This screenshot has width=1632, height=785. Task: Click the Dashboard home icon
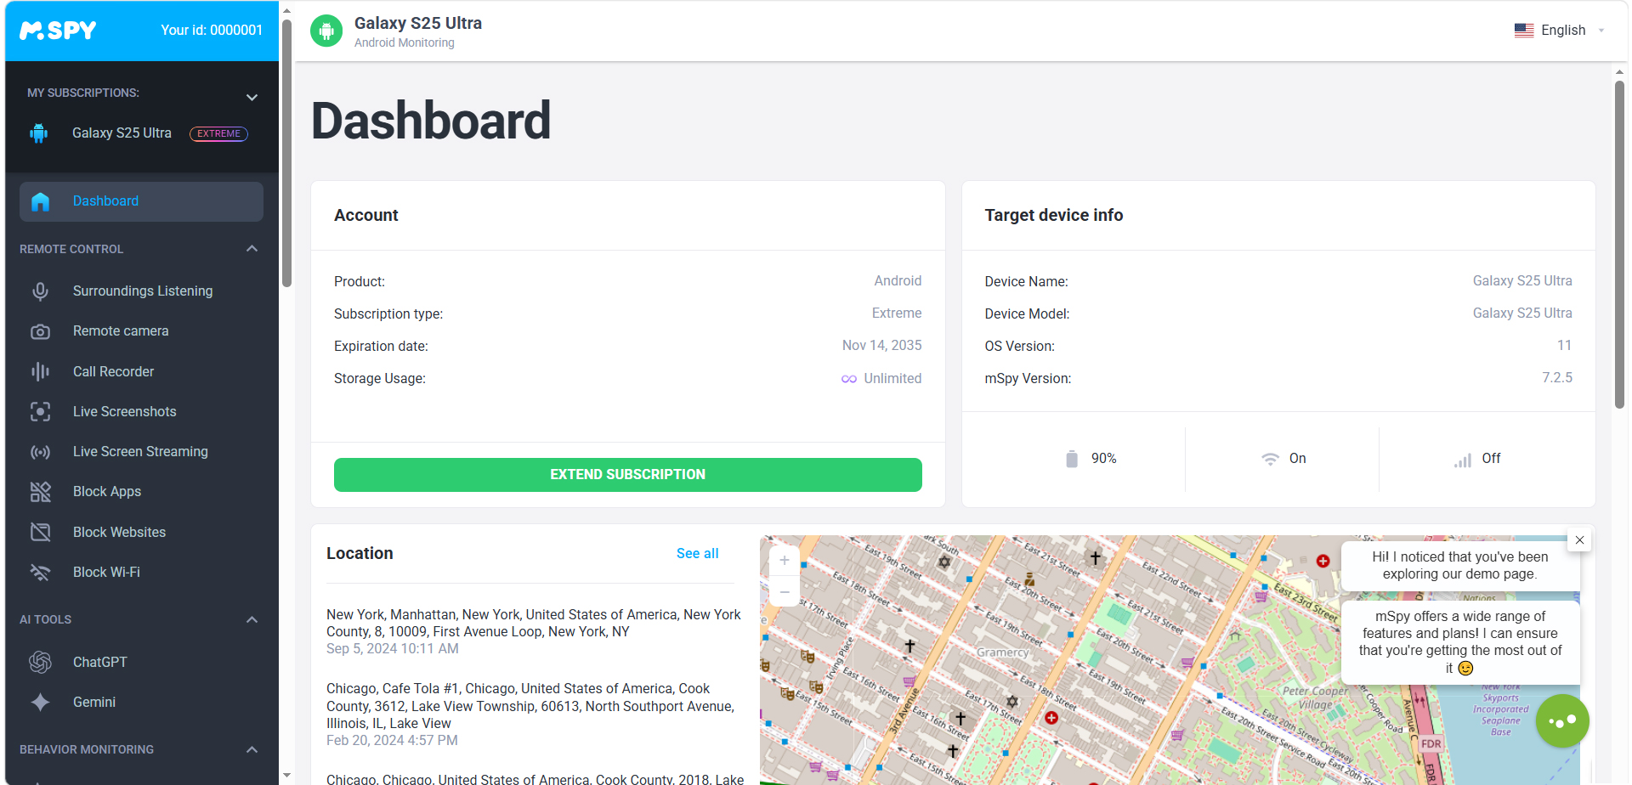tap(40, 201)
